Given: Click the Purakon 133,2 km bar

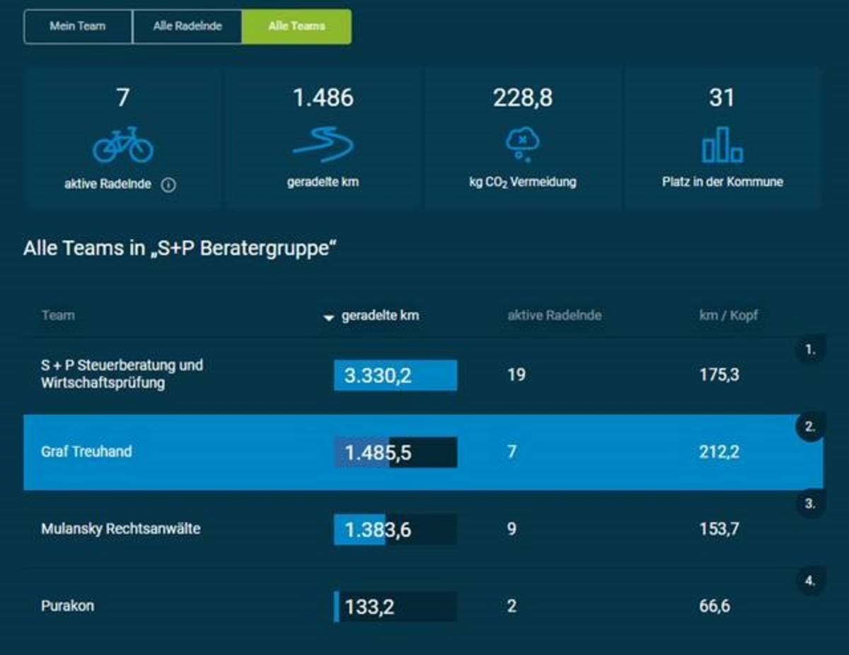Looking at the screenshot, I should coord(395,607).
